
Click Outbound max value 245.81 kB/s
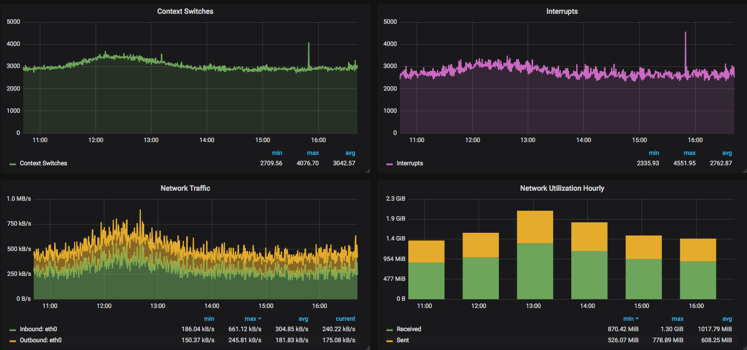(x=245, y=340)
